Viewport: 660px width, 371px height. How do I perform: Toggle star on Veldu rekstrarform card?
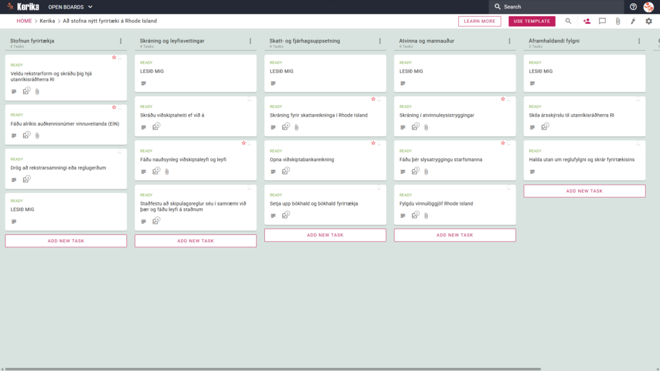114,57
